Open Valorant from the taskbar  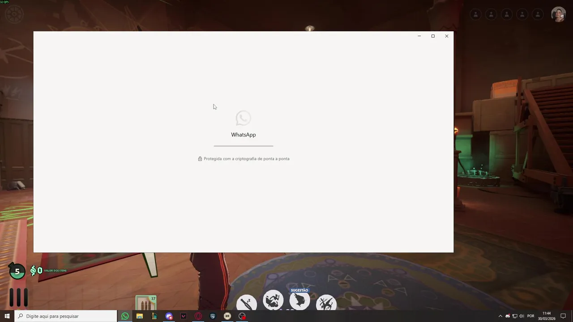point(184,316)
